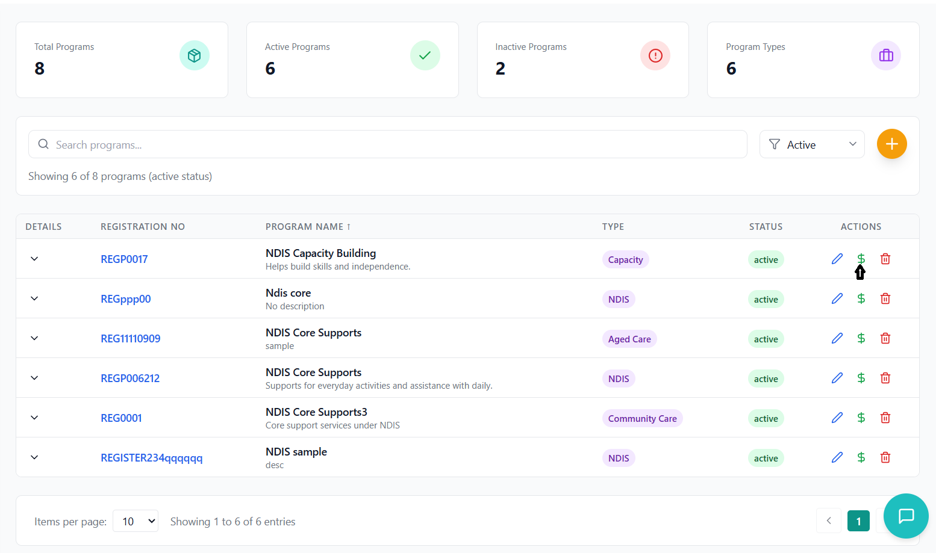Open dollar icon for NDIS Core Supports3

pyautogui.click(x=861, y=418)
